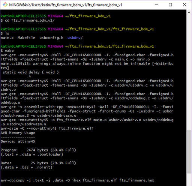Close the MINGW64 terminal window
This screenshot has height=186, width=192.
184,5
